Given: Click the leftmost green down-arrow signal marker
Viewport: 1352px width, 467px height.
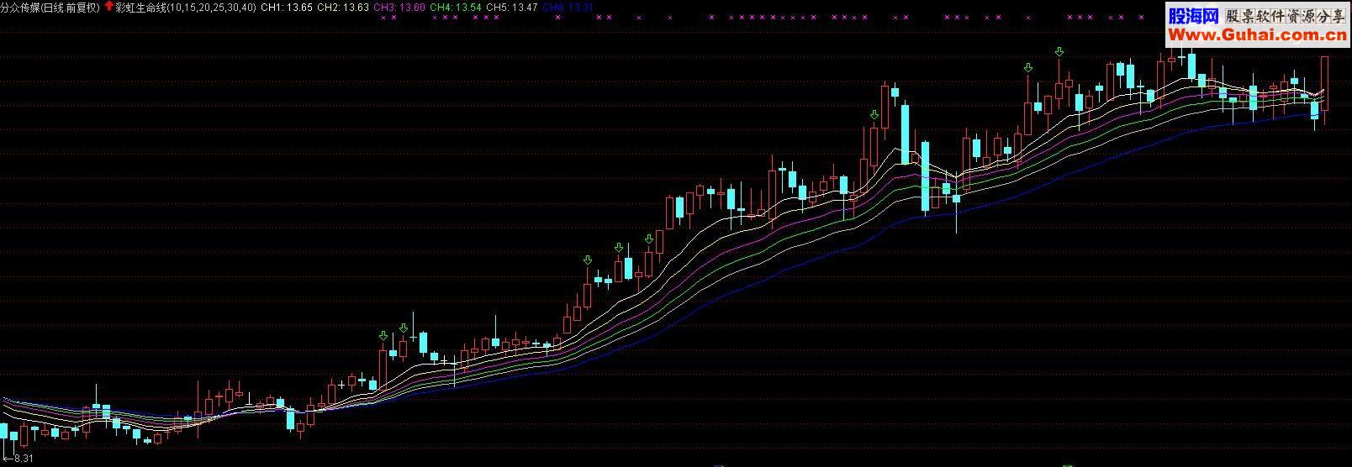Looking at the screenshot, I should pyautogui.click(x=383, y=336).
